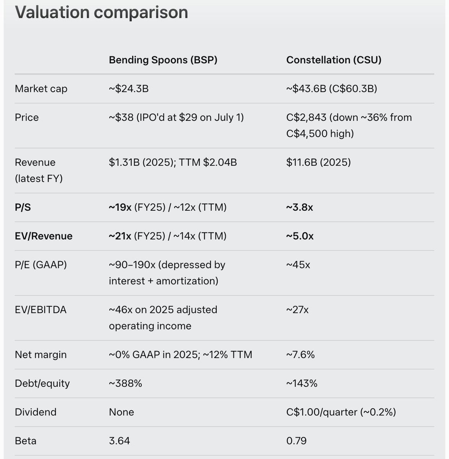
Task: Click the ~$43.6B (C$60.3B) cell
Action: [x=332, y=89]
